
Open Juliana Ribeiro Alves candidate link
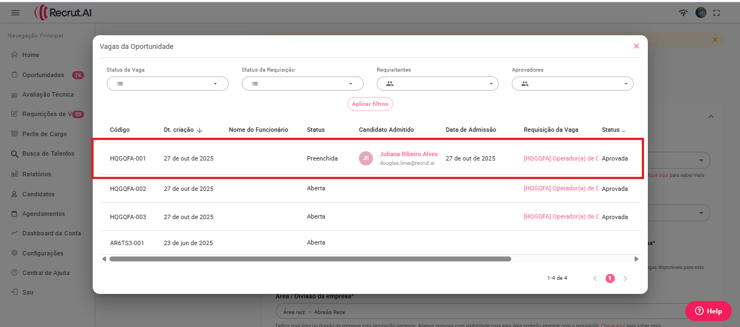(408, 154)
